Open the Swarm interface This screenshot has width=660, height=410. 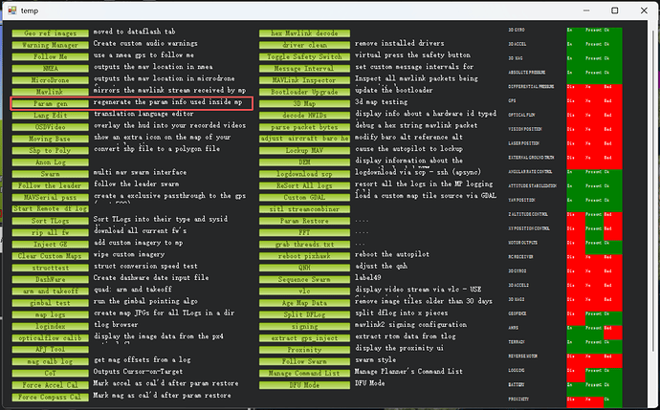50,174
